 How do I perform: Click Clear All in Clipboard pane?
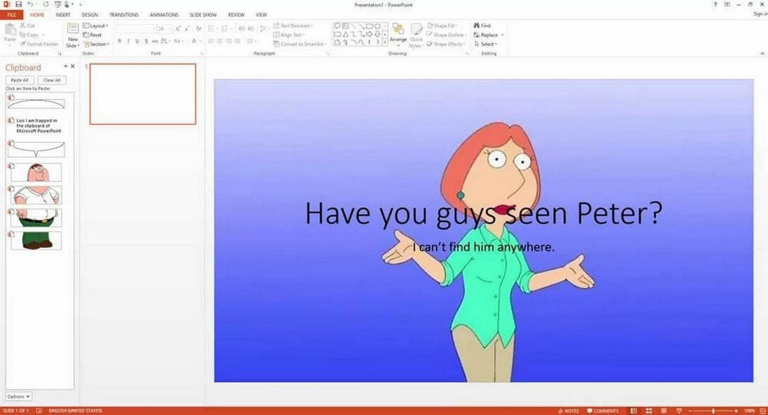tap(52, 80)
